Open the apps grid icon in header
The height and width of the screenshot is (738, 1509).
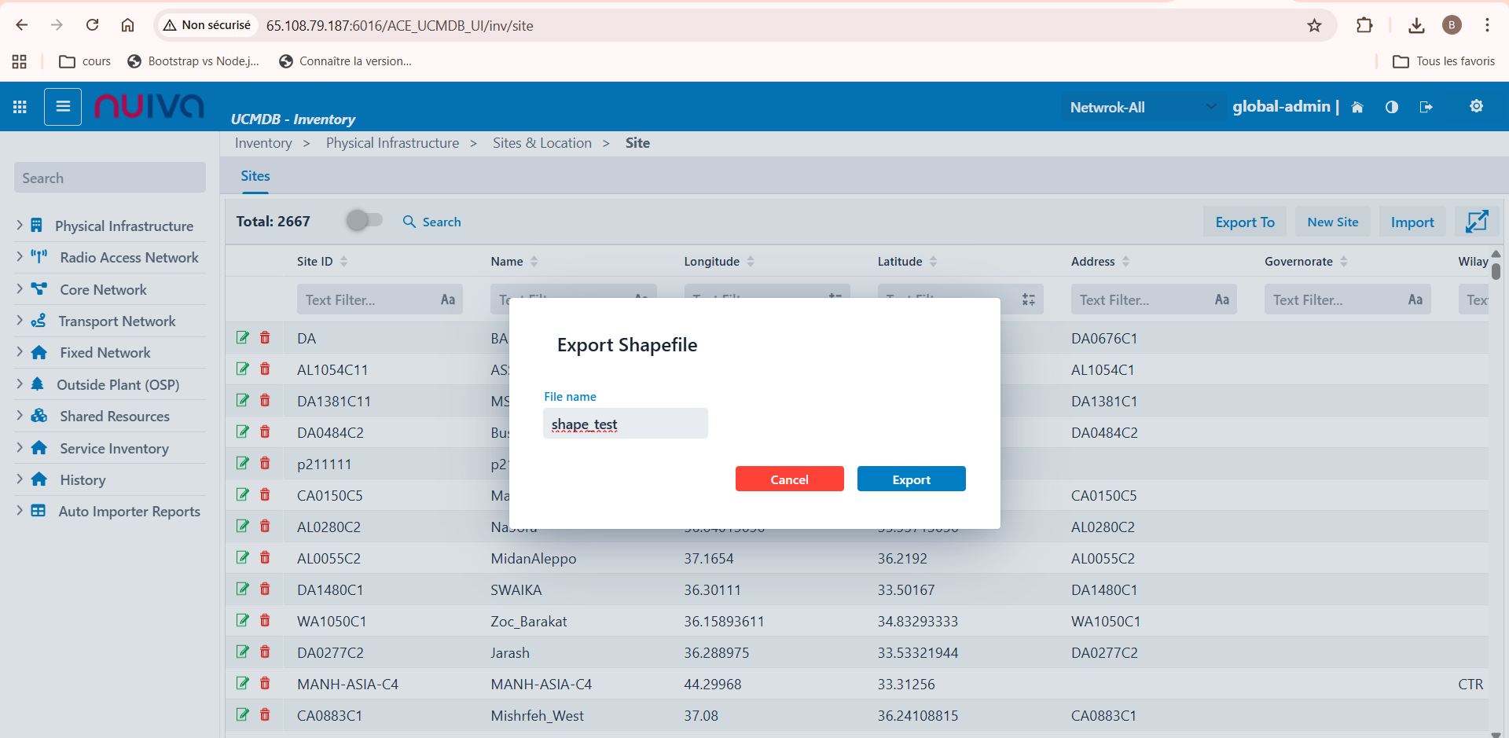20,107
